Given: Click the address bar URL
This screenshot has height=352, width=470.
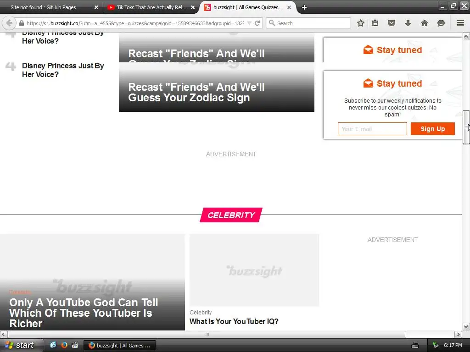Looking at the screenshot, I should (135, 23).
